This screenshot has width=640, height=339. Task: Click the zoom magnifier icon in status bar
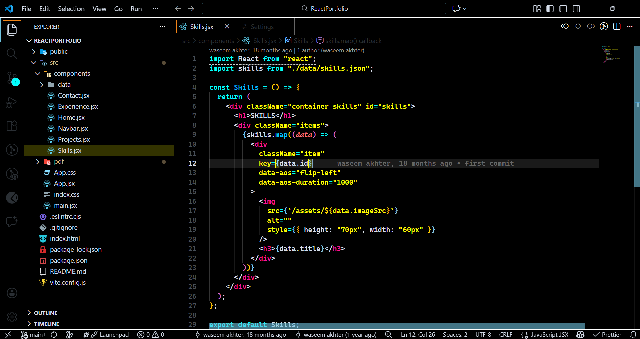[388, 334]
